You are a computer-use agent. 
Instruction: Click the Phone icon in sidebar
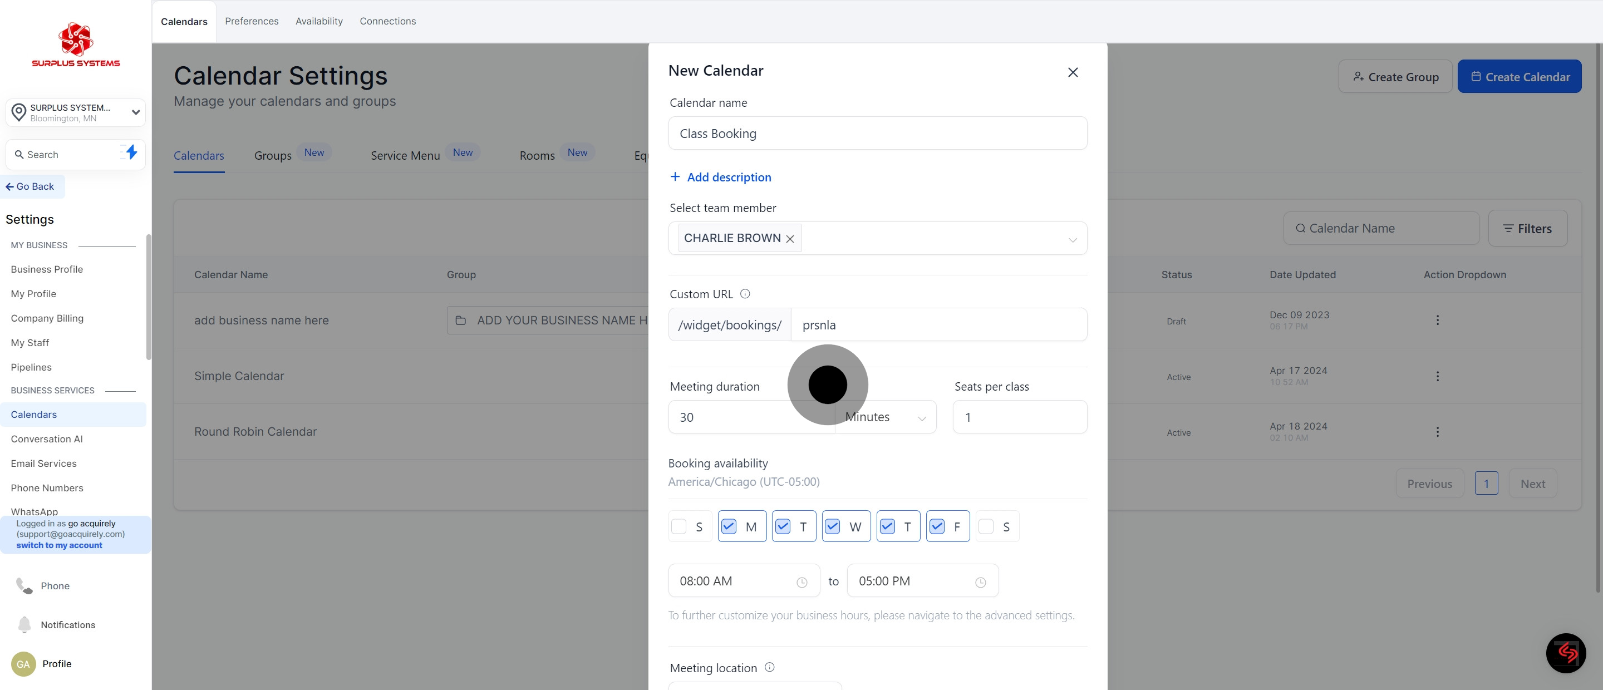[24, 585]
